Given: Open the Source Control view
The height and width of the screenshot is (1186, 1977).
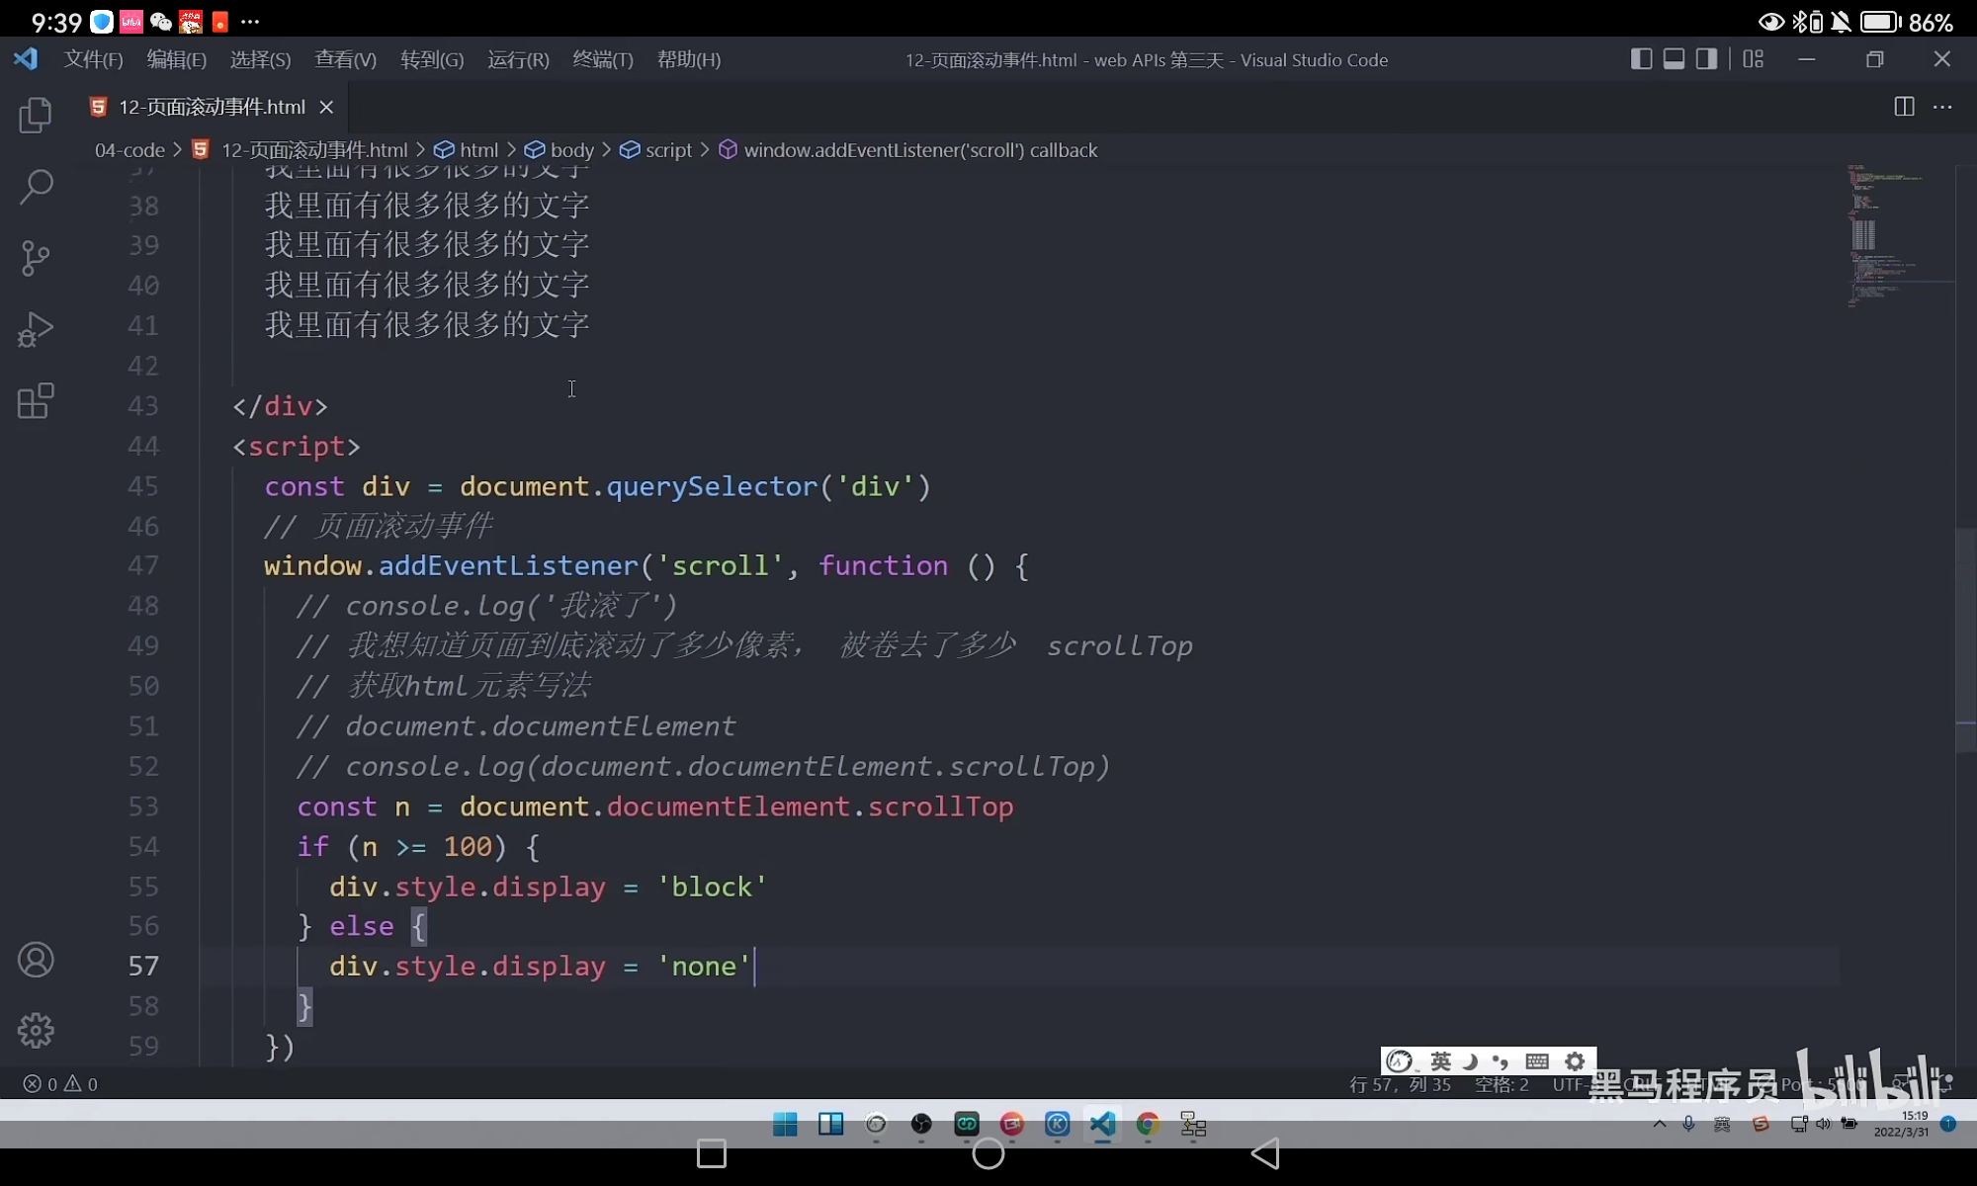Looking at the screenshot, I should [36, 258].
